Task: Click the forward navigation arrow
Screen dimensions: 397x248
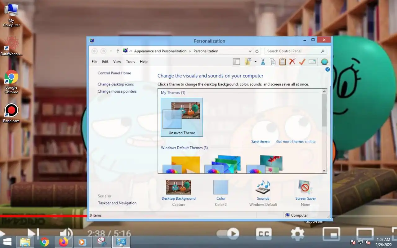Action: [x=104, y=51]
